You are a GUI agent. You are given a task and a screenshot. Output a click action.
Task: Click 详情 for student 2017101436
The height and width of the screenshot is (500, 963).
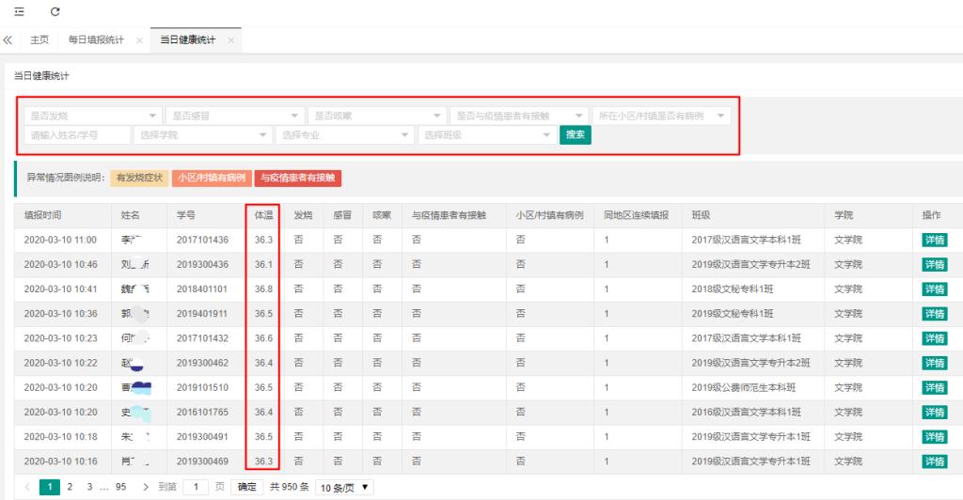click(x=934, y=240)
